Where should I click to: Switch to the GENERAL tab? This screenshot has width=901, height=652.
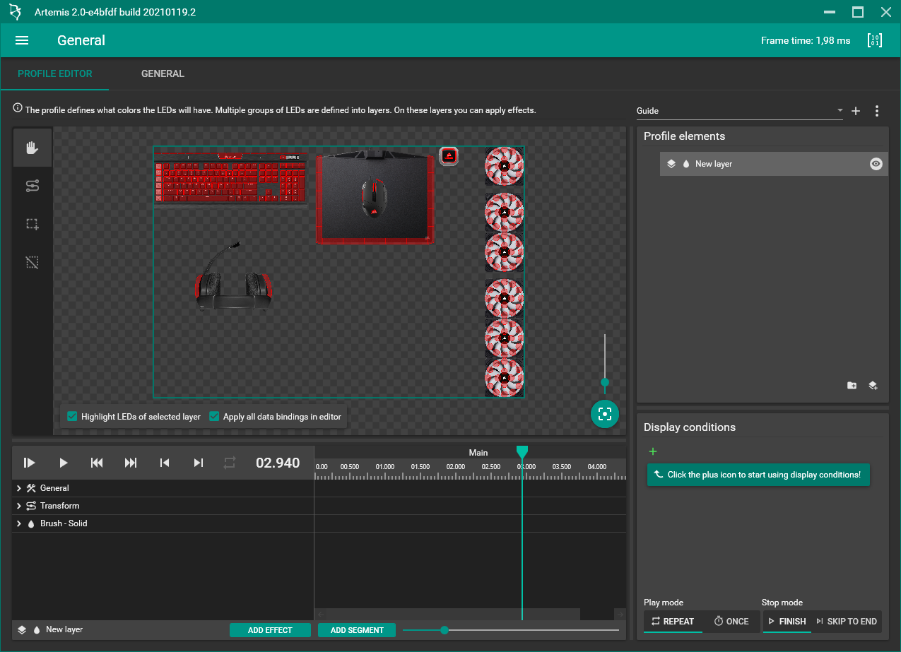click(x=163, y=73)
